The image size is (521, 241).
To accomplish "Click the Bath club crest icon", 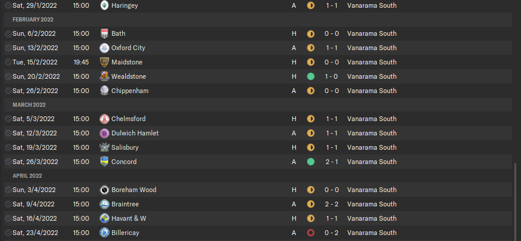I will pos(104,33).
